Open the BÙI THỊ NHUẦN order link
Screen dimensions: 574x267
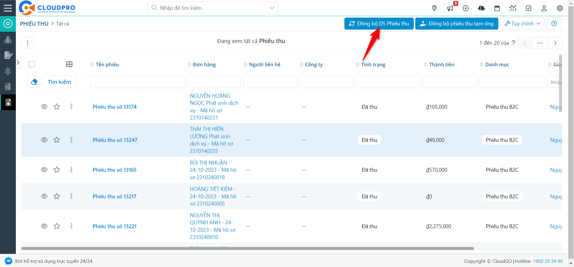pyautogui.click(x=213, y=170)
